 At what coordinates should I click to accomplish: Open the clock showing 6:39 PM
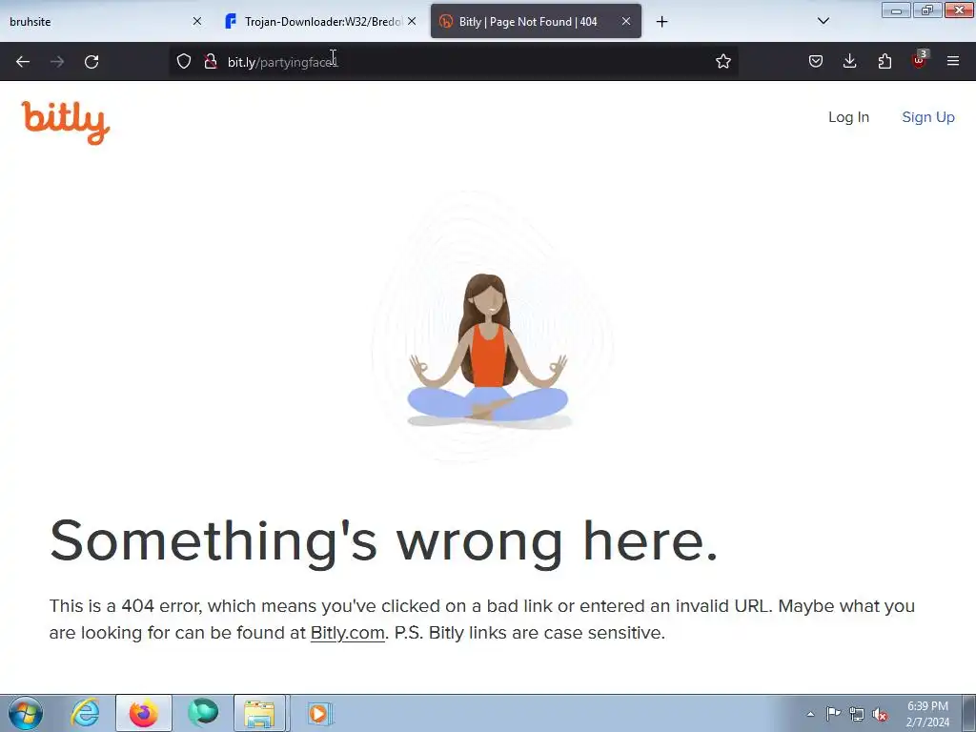tap(927, 714)
